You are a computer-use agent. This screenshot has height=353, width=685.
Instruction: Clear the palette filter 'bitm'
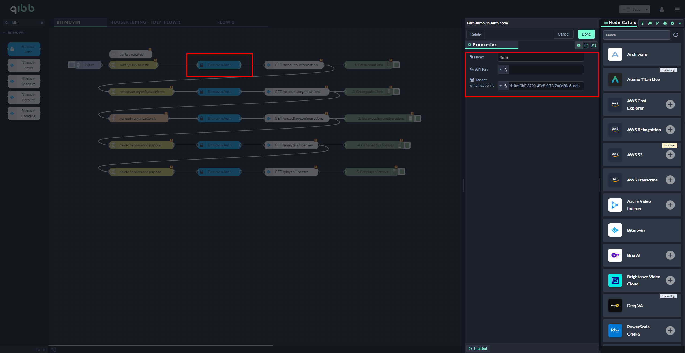(42, 23)
